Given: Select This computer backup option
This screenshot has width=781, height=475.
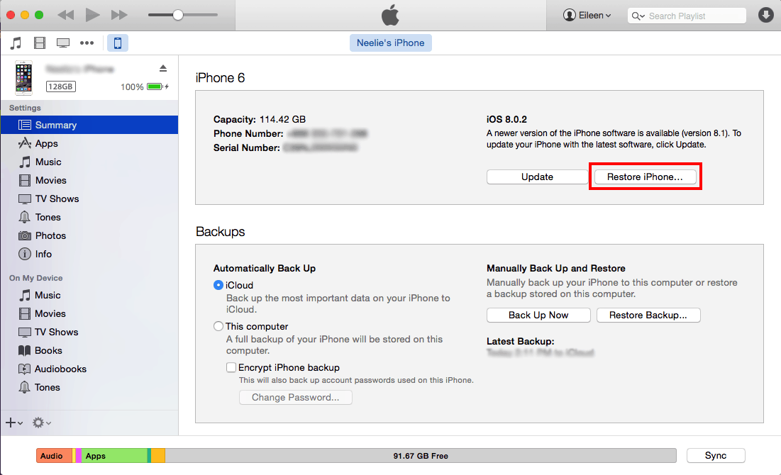Looking at the screenshot, I should 218,327.
